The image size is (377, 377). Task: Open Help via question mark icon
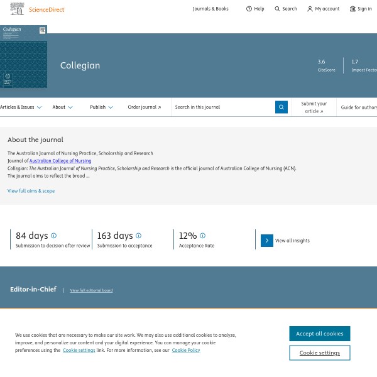click(249, 9)
